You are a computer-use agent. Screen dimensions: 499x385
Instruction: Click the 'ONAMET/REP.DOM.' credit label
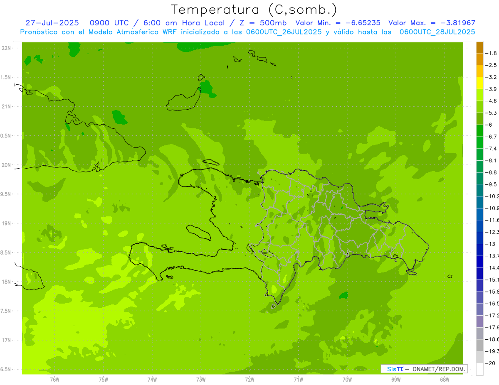click(x=438, y=369)
